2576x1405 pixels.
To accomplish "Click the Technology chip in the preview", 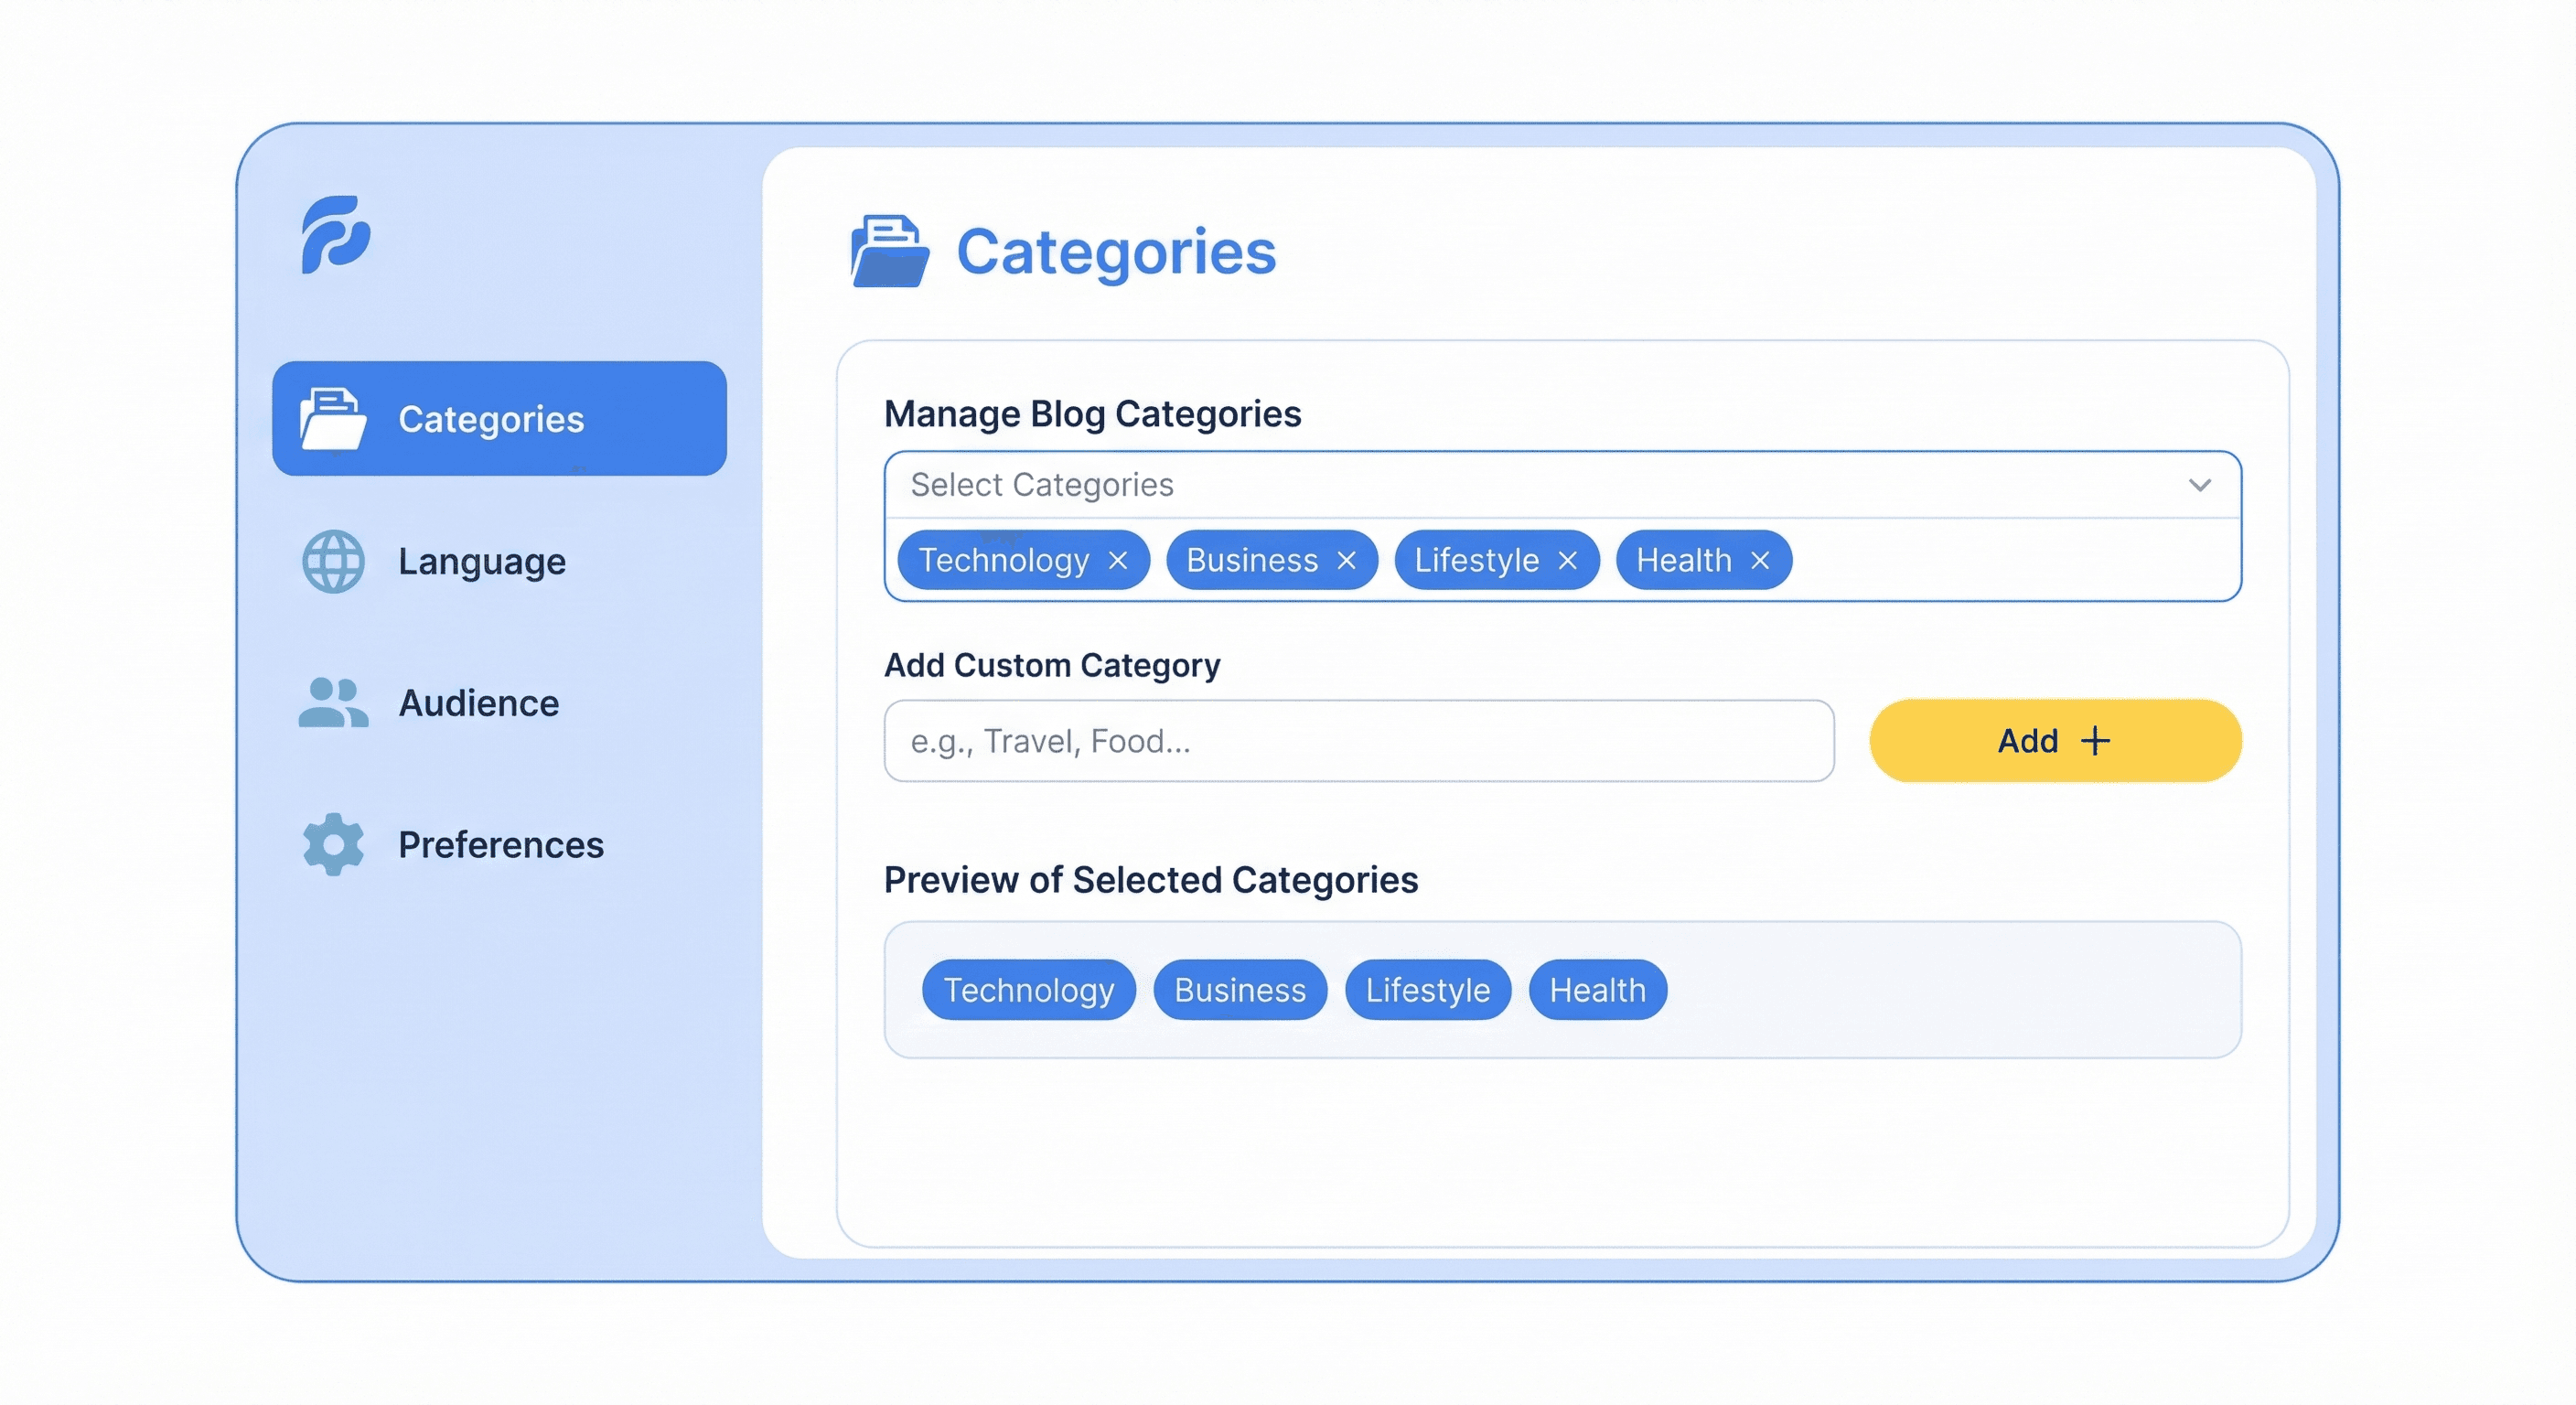I will pyautogui.click(x=1028, y=990).
